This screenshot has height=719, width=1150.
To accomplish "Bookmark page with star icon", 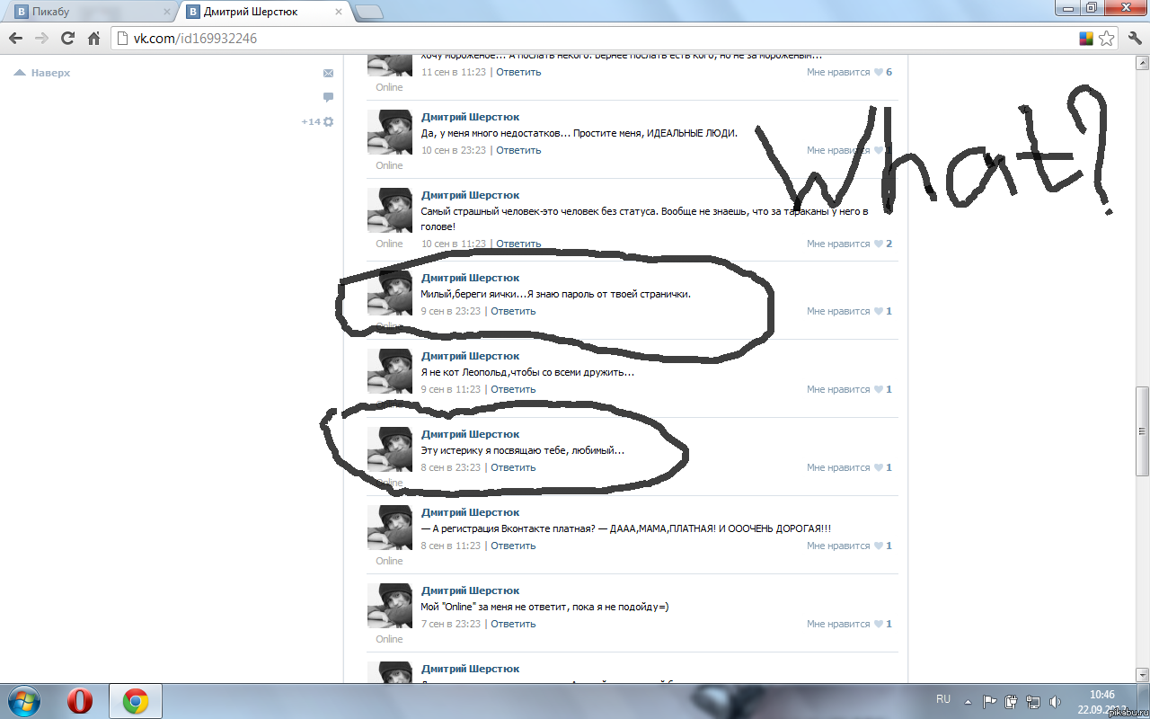I will [x=1107, y=39].
